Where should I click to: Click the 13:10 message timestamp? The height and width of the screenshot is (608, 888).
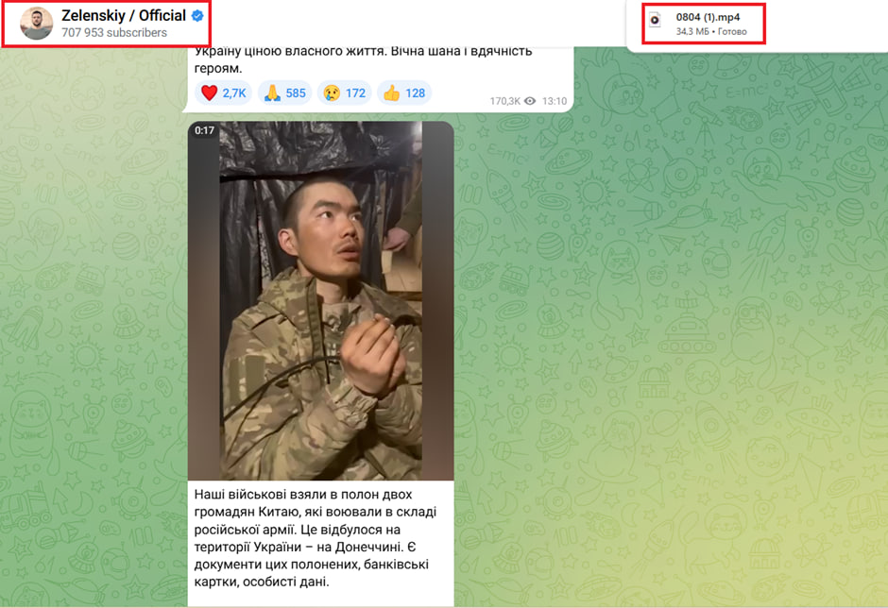point(555,101)
